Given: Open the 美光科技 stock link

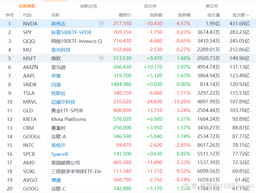Looking at the screenshot, I should click(x=61, y=50).
